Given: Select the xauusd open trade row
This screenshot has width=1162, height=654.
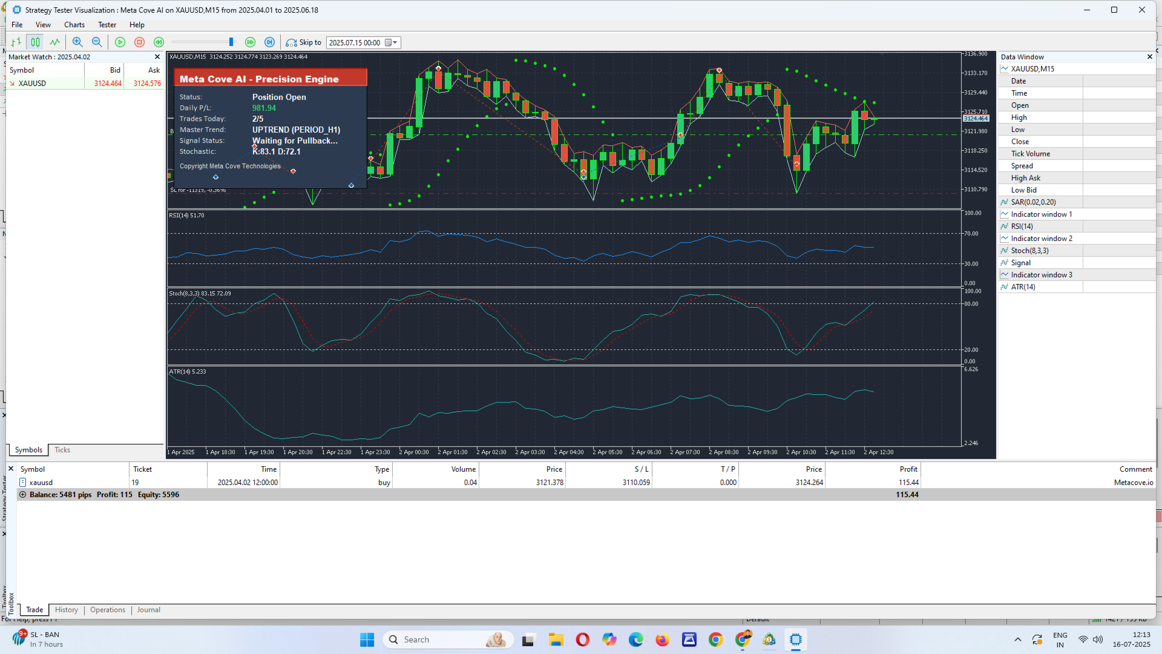Looking at the screenshot, I should point(586,483).
